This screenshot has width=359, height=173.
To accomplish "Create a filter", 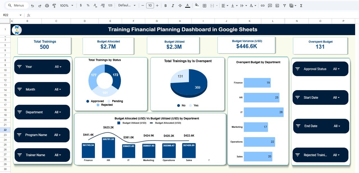I will [284, 5].
